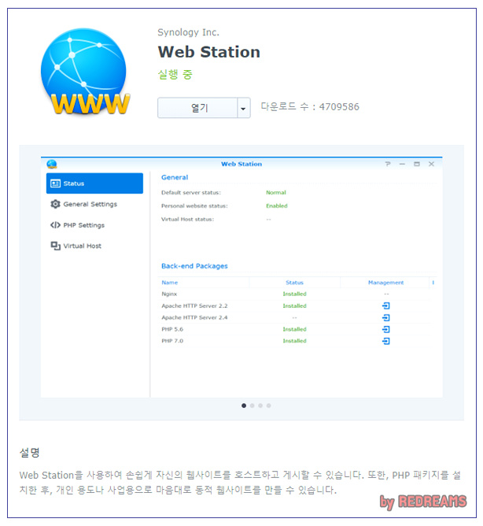Open PHP Settings in the sidebar
Viewport: 483px width, 526px height.
(x=94, y=224)
